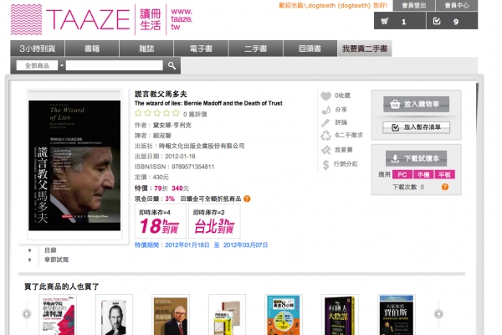The height and width of the screenshot is (335, 502).
Task: Open the boxed book set thumbnail
Action: [x=227, y=315]
